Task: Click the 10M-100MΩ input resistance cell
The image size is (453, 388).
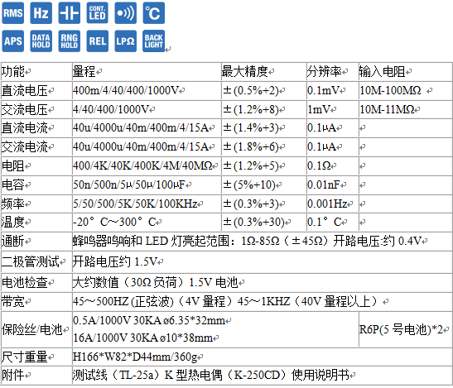Action: pyautogui.click(x=405, y=91)
